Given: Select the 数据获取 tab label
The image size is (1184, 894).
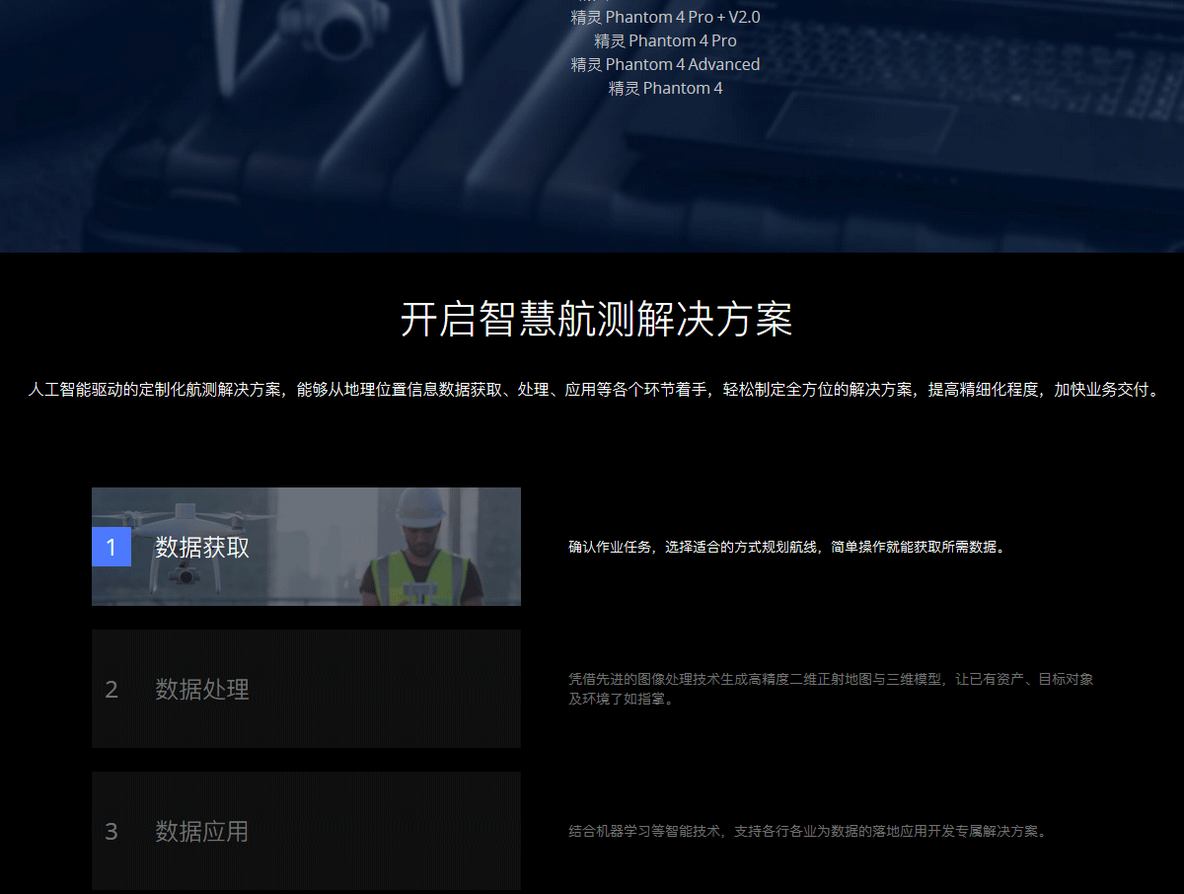Looking at the screenshot, I should coord(202,547).
